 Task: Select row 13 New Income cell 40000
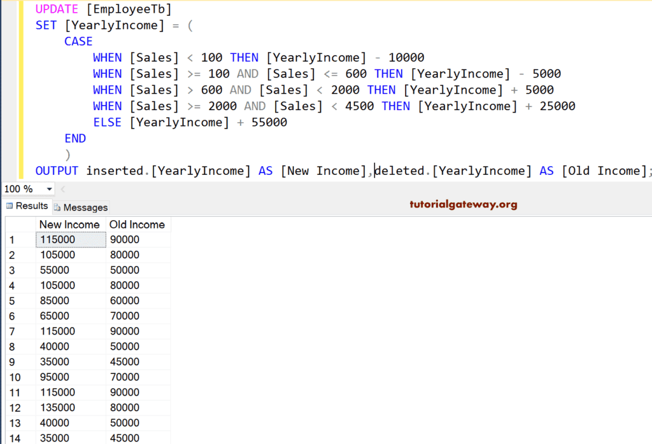[x=71, y=423]
